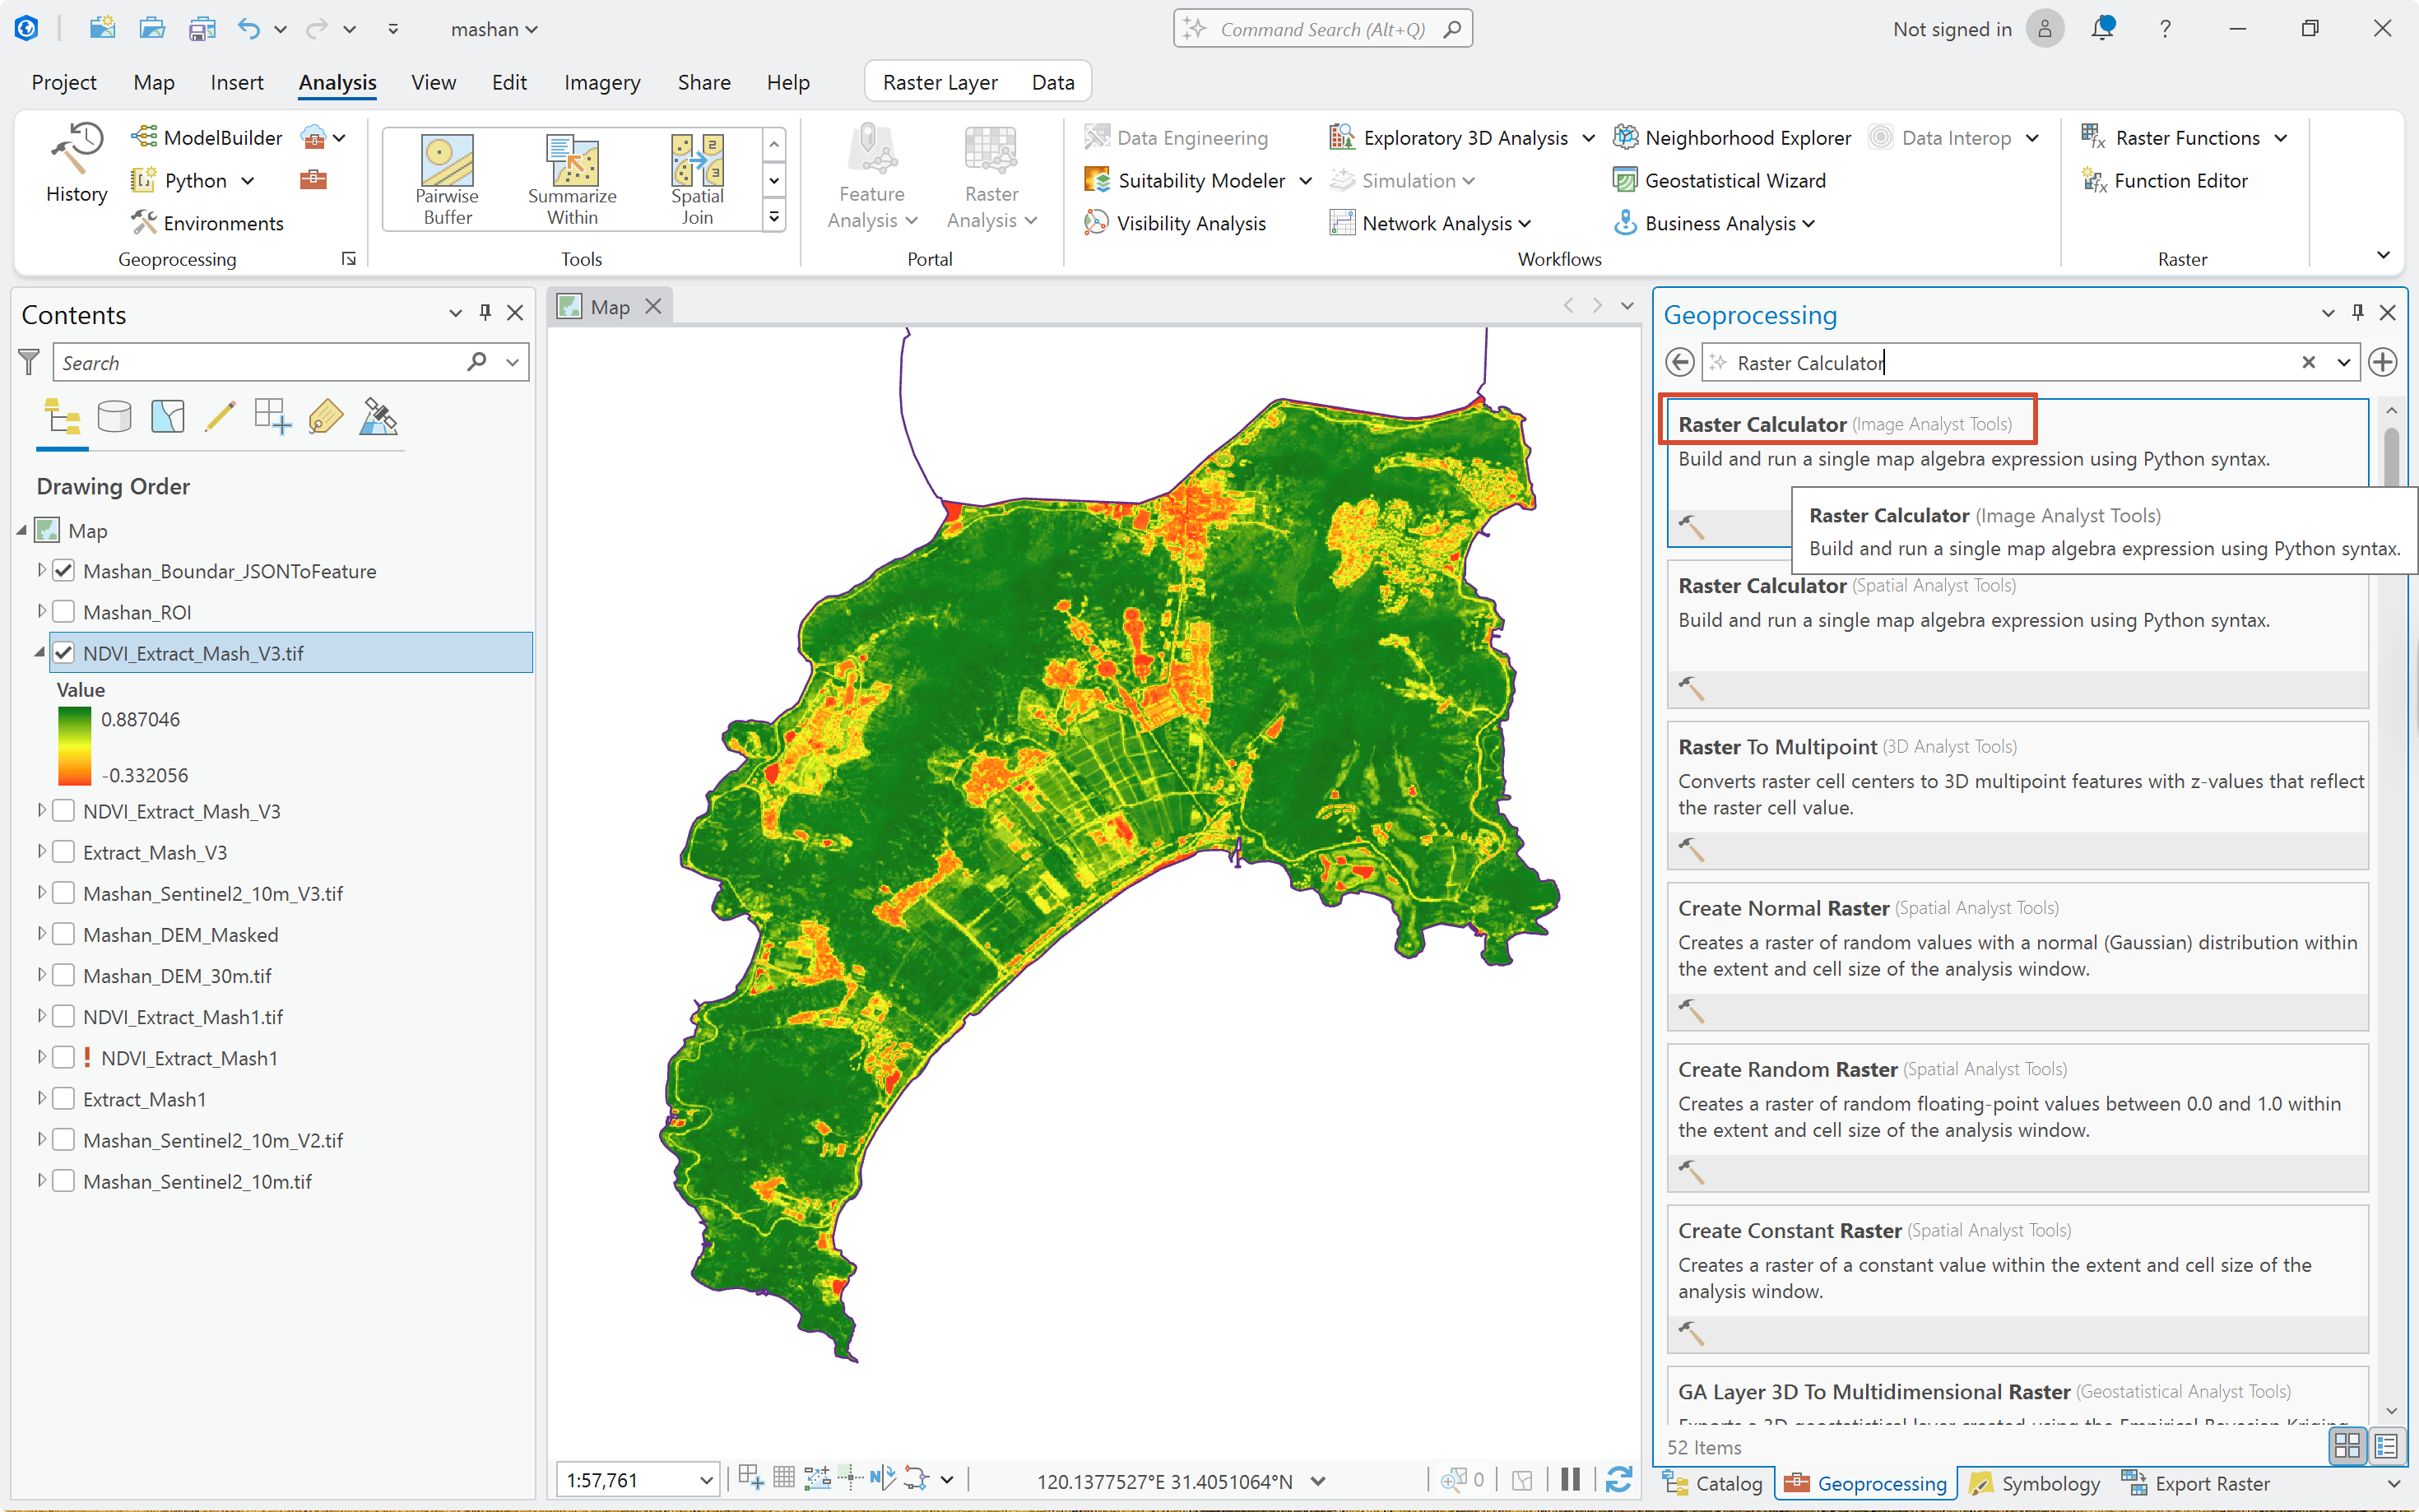Open the Suitability Modeler dropdown
Screen dimensions: 2419x1512
click(1305, 181)
